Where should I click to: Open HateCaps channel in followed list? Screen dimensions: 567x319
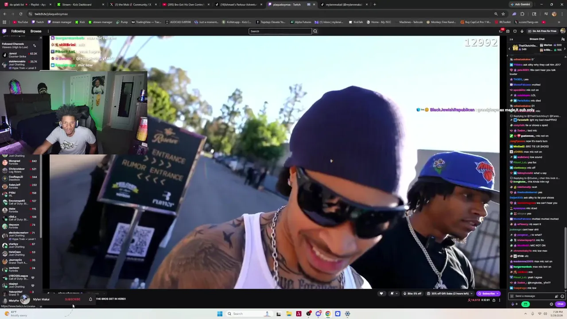coord(20,253)
